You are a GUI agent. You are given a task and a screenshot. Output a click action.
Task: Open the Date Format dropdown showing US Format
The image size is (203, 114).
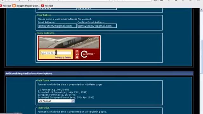tap(56, 101)
